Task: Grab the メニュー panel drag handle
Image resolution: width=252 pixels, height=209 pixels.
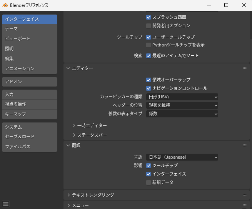Action: point(245,205)
